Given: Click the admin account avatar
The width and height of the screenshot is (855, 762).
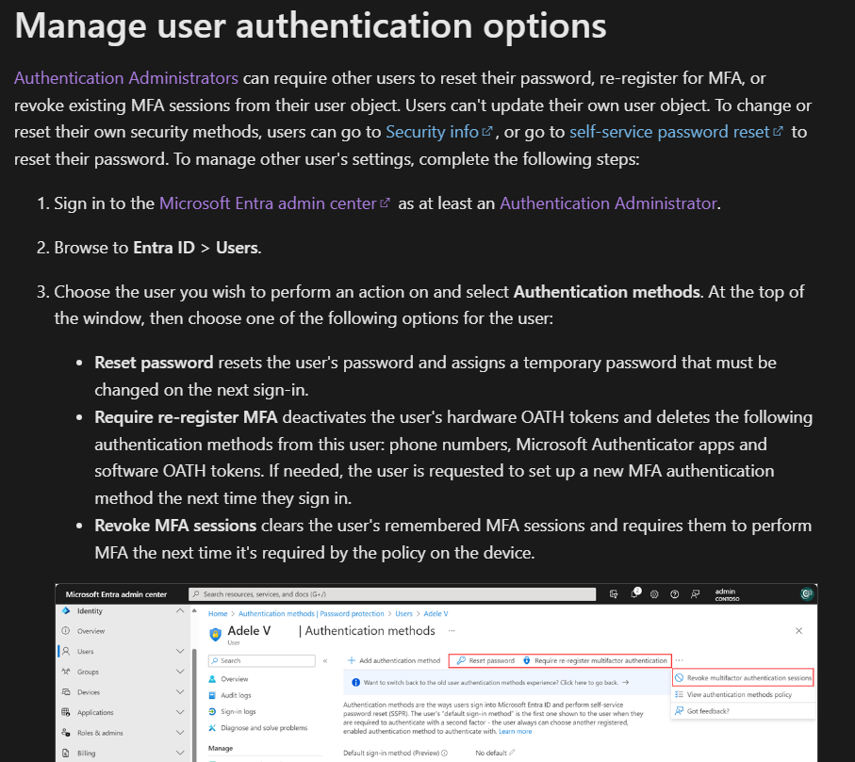Looking at the screenshot, I should coord(807,593).
